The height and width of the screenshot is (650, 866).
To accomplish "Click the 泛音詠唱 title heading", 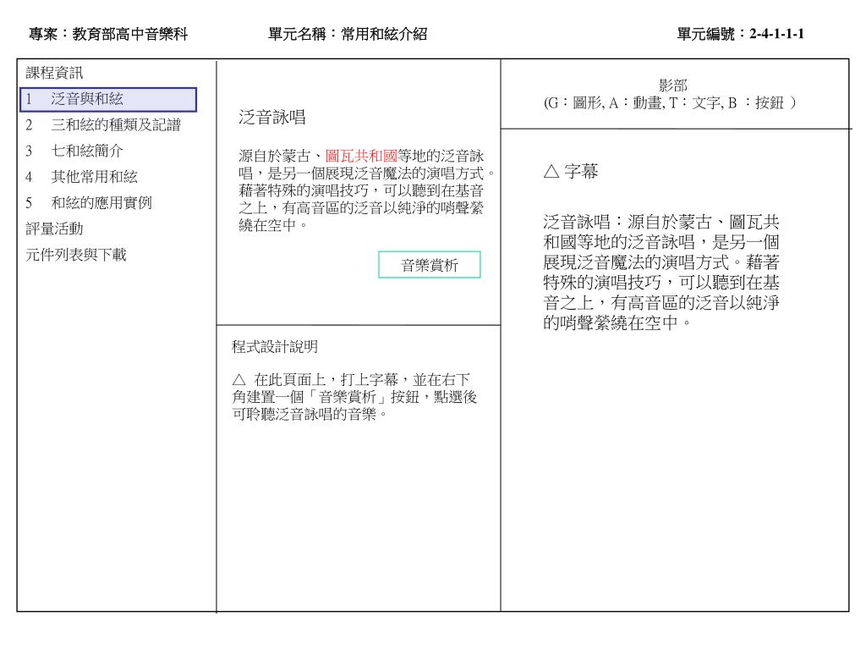I will pyautogui.click(x=271, y=117).
